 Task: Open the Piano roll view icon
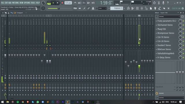pos(133,8)
